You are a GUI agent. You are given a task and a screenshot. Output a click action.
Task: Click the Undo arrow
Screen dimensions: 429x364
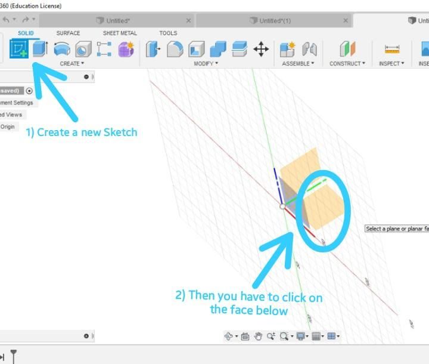pyautogui.click(x=6, y=20)
